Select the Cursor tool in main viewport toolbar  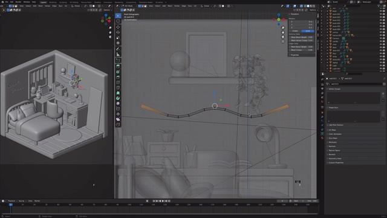click(x=119, y=21)
